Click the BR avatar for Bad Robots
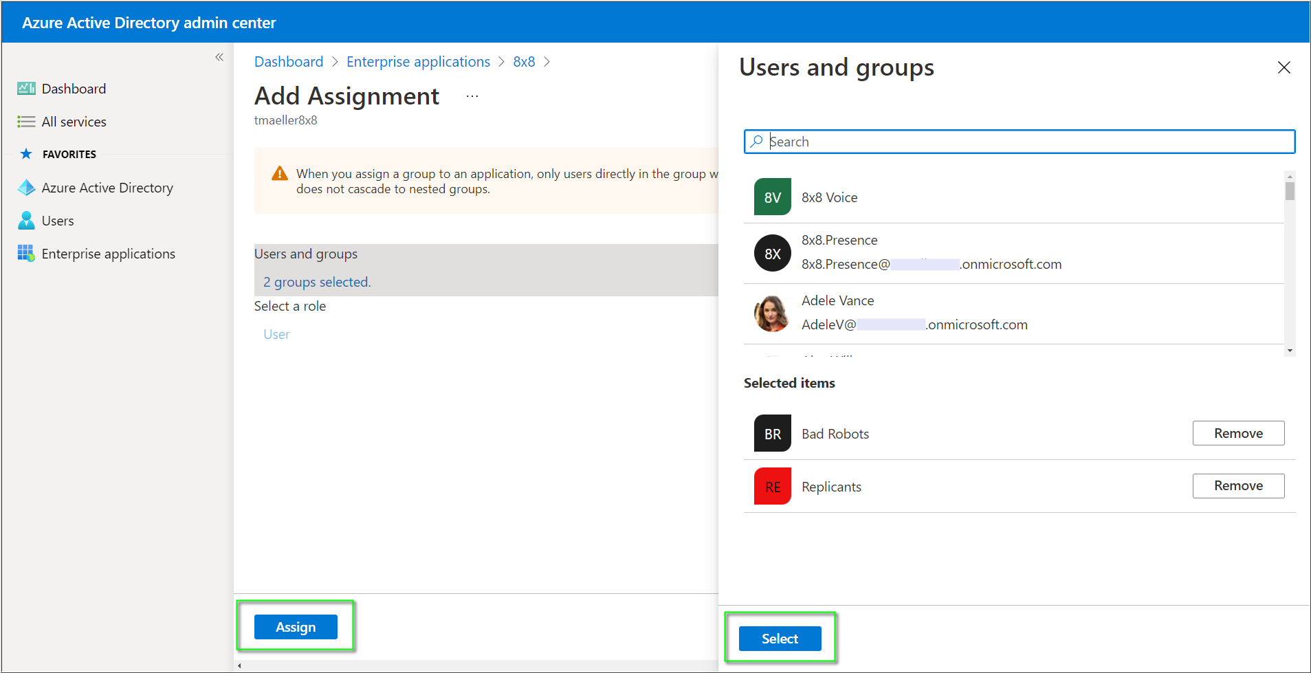The image size is (1311, 673). point(773,433)
